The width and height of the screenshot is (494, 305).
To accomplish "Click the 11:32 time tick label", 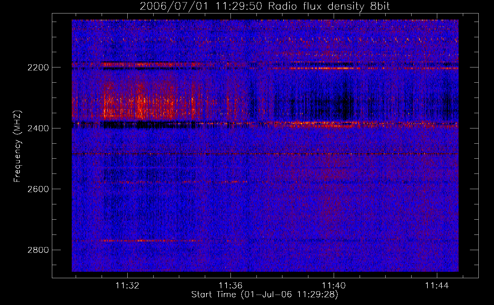I will [x=127, y=285].
